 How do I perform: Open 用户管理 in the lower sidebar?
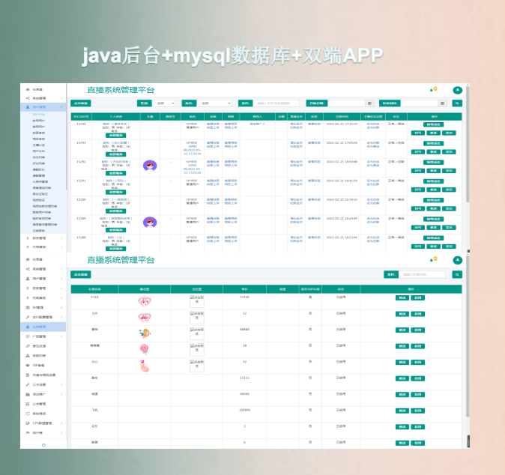(x=43, y=279)
